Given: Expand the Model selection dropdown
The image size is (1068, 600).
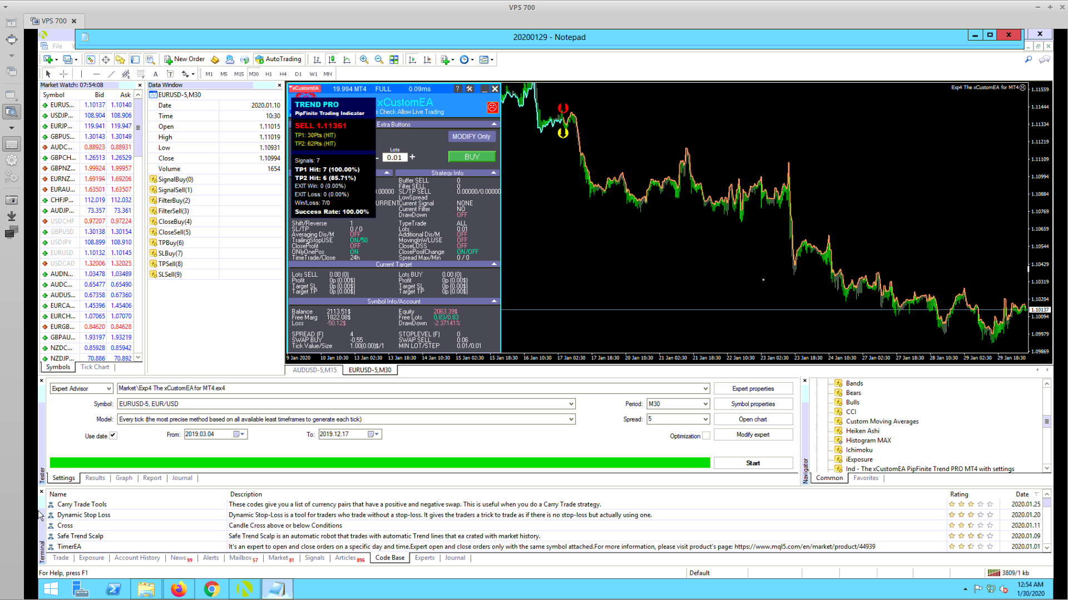Looking at the screenshot, I should click(571, 419).
